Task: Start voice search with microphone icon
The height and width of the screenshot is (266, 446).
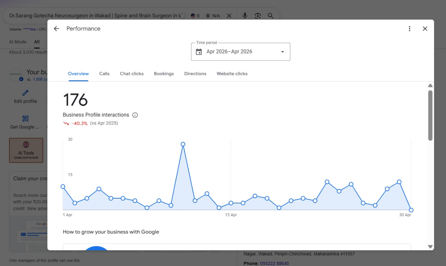Action: (x=245, y=16)
